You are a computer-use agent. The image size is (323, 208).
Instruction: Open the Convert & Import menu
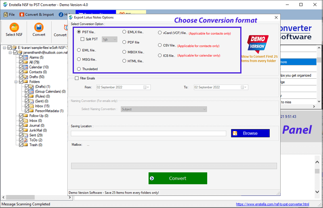36,15
